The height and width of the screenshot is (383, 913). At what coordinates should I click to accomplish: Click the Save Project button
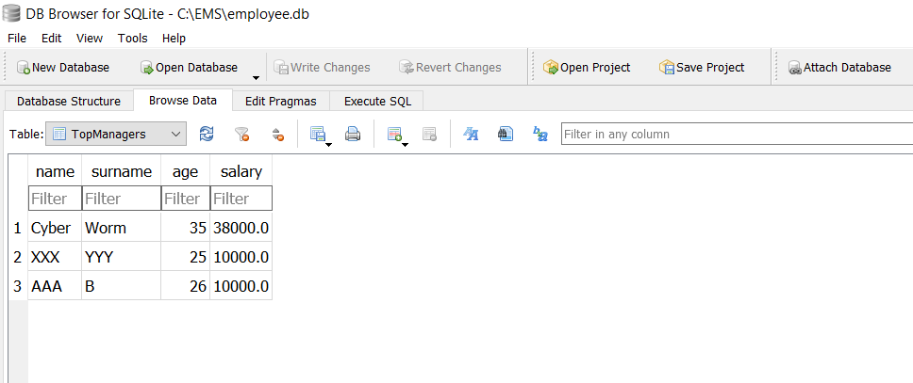[702, 68]
